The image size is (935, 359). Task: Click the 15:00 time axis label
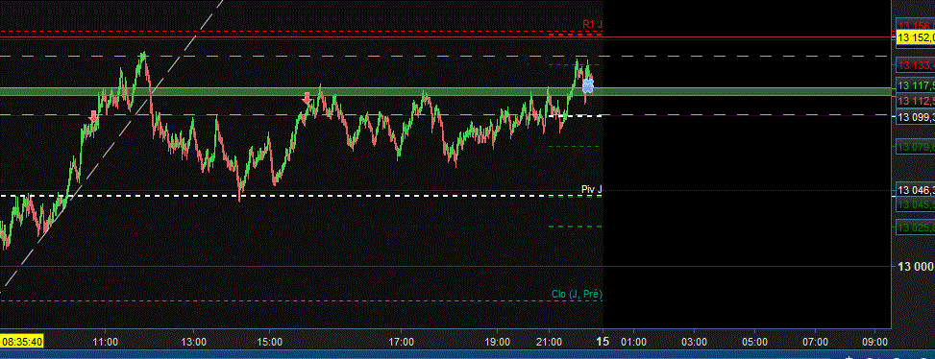pos(269,343)
